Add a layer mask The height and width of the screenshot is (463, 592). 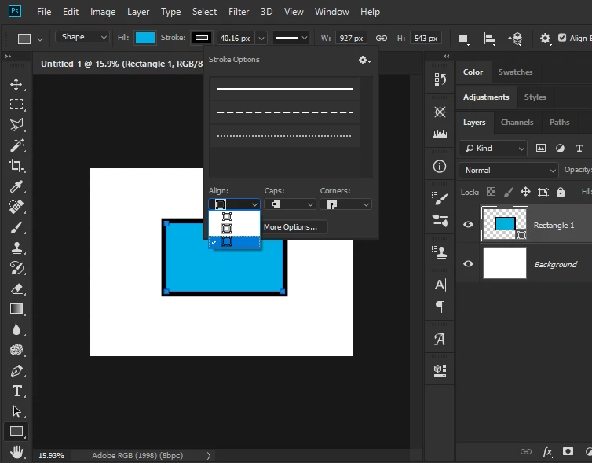tap(568, 451)
